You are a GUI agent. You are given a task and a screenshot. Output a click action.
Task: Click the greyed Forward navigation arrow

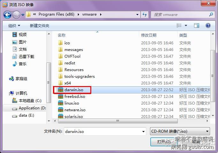tap(16, 15)
